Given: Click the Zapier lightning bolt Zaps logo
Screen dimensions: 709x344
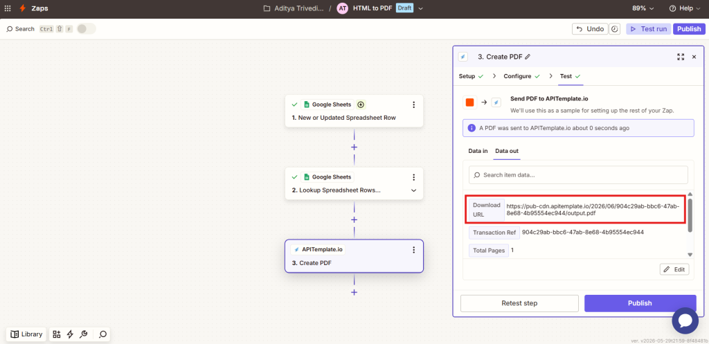Looking at the screenshot, I should 23,8.
